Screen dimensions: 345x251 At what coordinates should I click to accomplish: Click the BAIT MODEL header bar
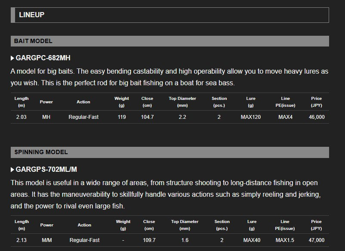point(169,41)
